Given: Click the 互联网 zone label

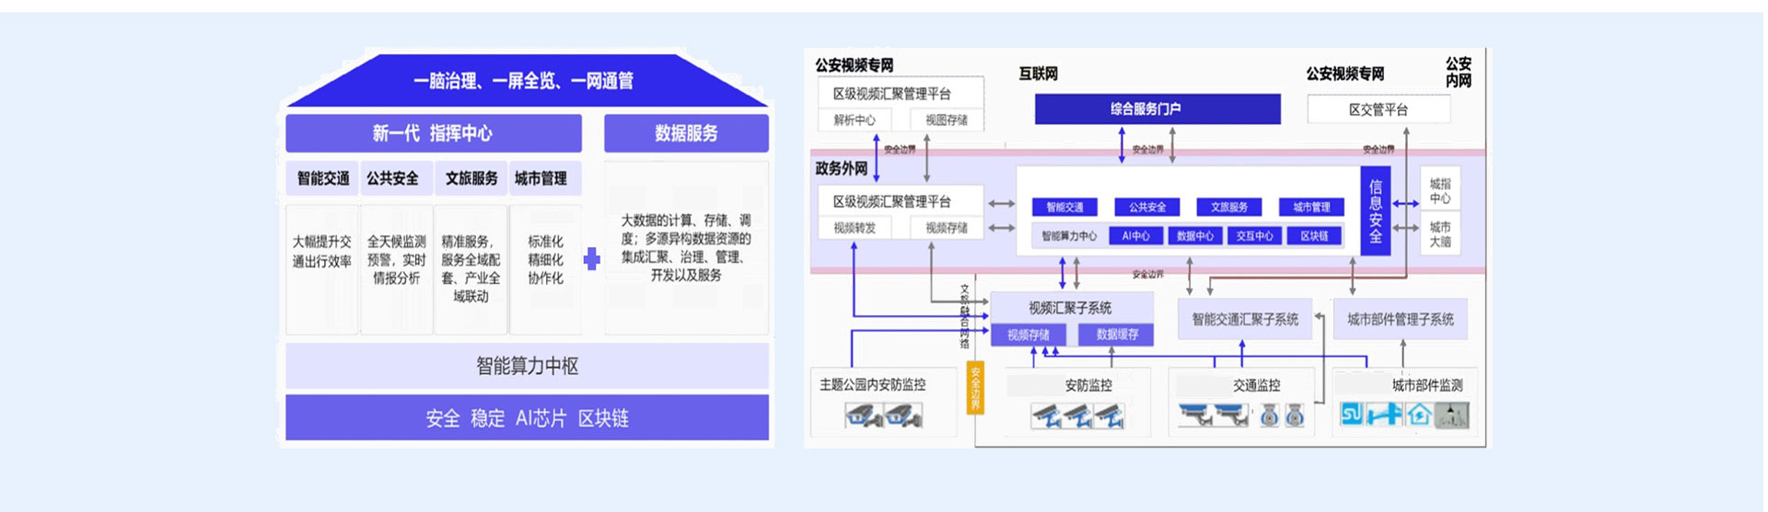Looking at the screenshot, I should pos(1038,74).
